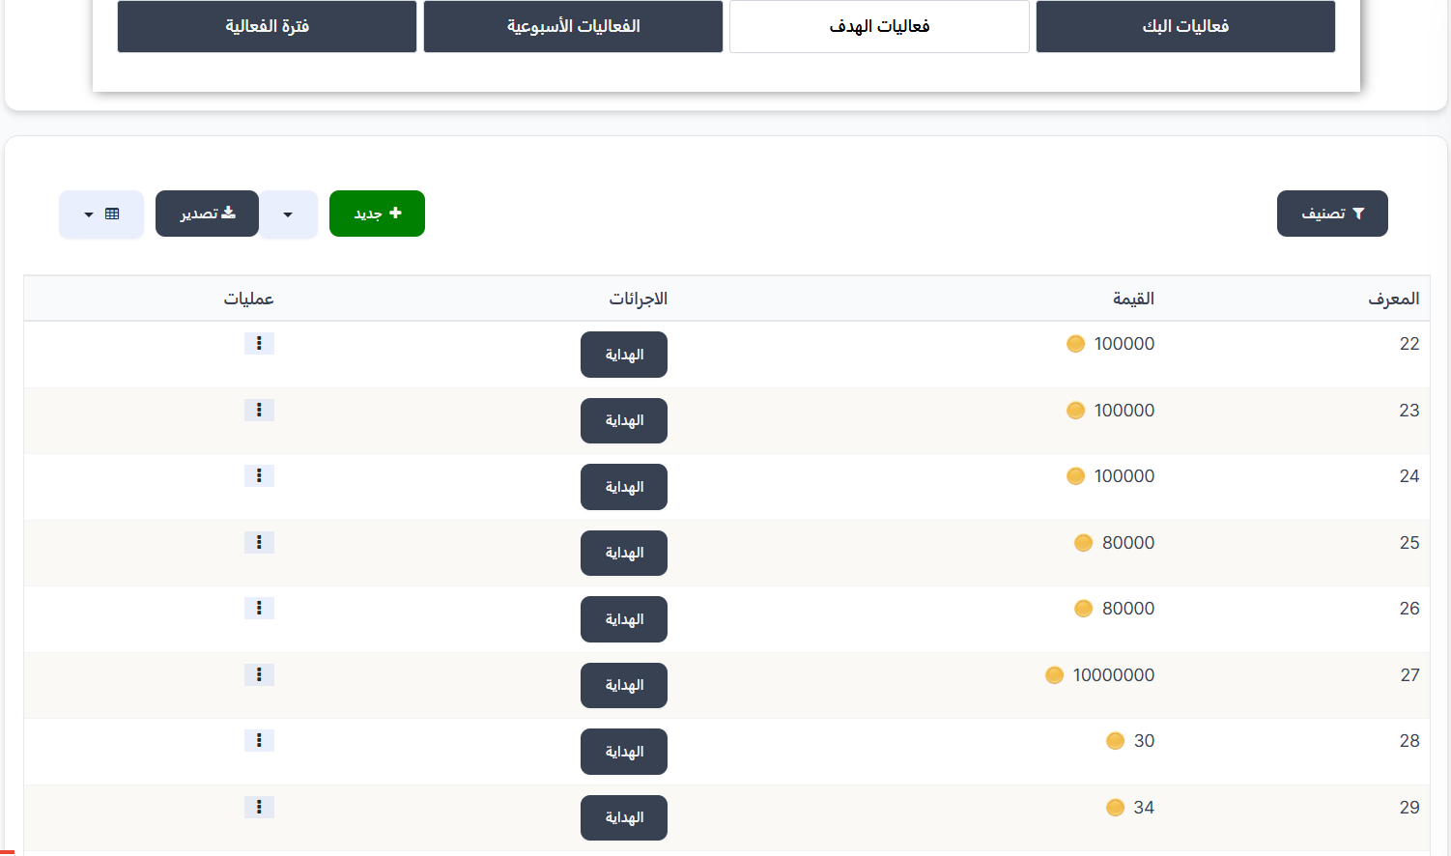Select ID cell 22

pos(1409,344)
